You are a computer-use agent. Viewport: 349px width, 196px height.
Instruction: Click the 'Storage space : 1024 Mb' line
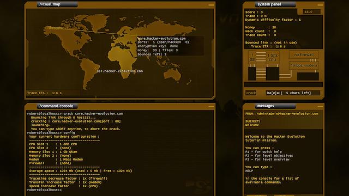tap(81, 171)
